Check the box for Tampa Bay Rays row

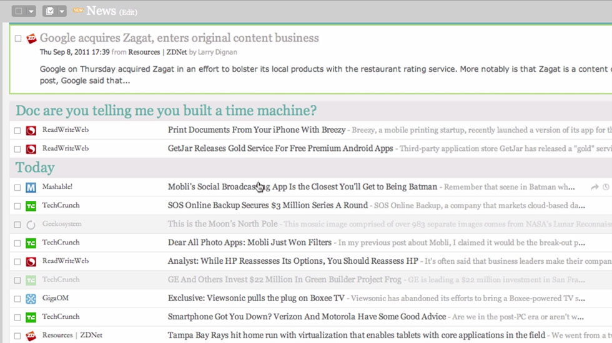coord(17,336)
